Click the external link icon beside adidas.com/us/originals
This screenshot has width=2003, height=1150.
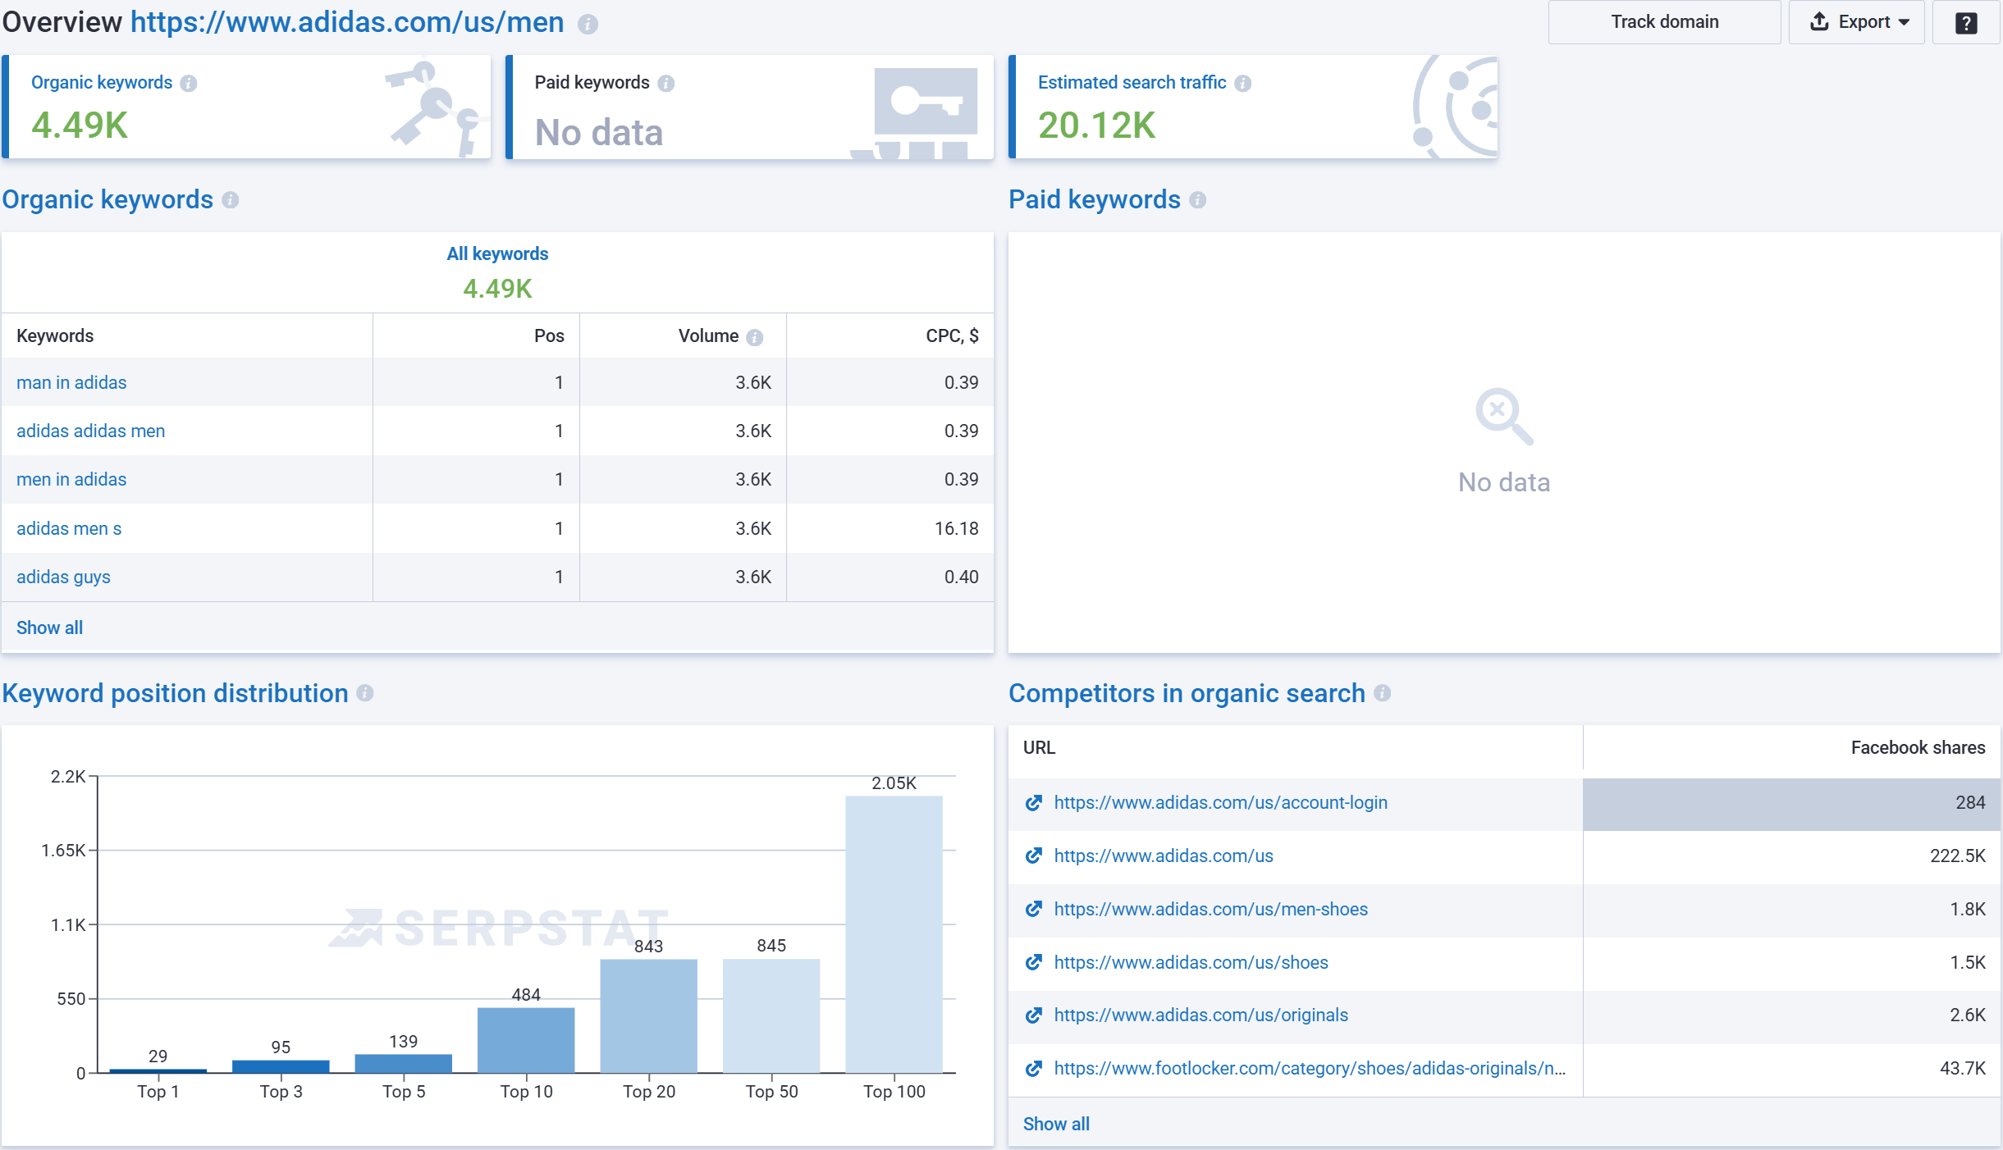(x=1034, y=1015)
